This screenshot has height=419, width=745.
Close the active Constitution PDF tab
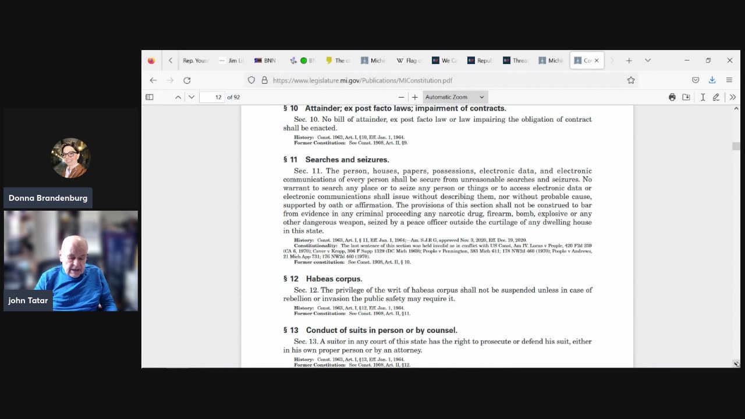point(597,61)
